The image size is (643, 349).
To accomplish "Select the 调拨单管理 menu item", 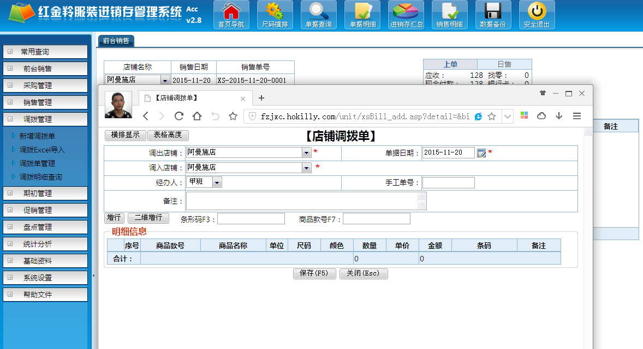I will pyautogui.click(x=37, y=163).
